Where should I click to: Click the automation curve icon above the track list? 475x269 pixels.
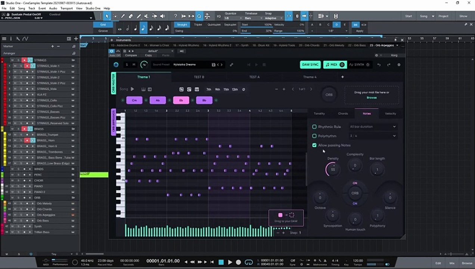[25, 38]
